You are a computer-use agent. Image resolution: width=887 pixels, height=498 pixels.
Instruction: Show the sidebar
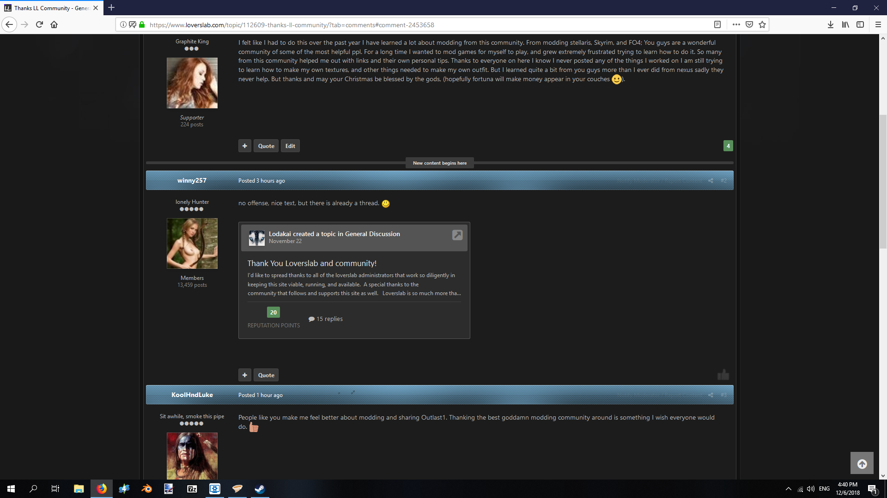(860, 25)
